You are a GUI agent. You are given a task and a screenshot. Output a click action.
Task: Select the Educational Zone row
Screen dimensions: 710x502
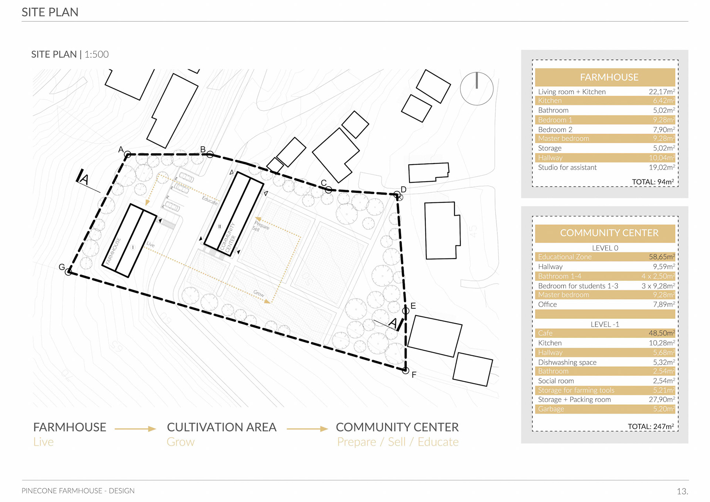(x=605, y=257)
